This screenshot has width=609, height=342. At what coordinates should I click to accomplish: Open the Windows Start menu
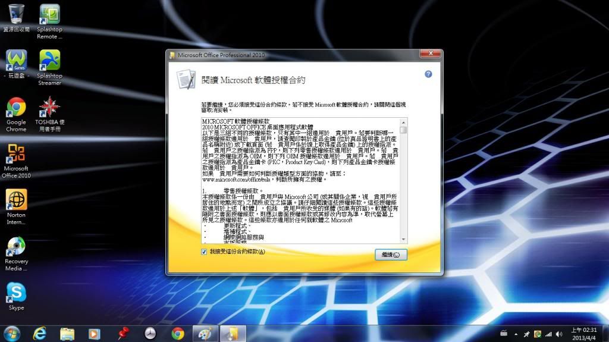coord(12,334)
